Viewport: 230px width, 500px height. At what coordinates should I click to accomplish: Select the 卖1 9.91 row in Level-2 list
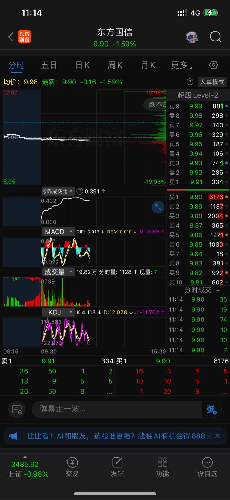point(198,182)
